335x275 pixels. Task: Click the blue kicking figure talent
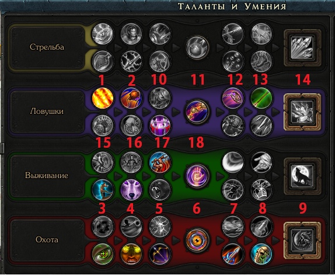tap(102, 190)
